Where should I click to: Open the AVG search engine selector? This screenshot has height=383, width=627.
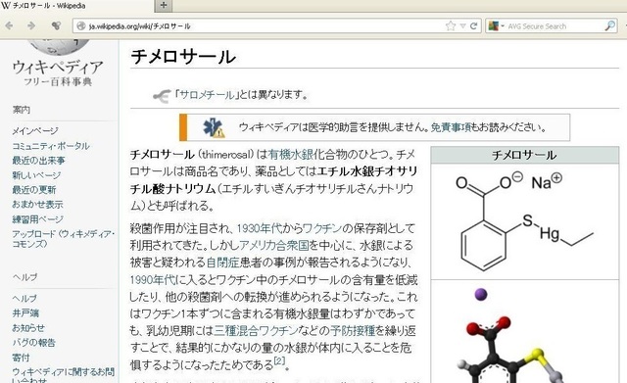[497, 26]
